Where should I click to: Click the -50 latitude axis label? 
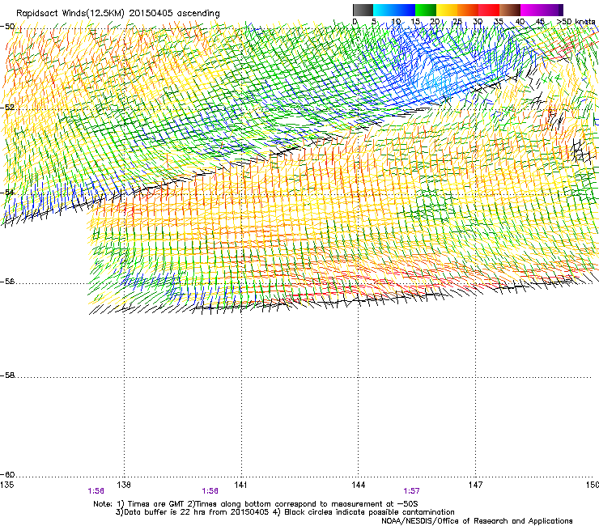coord(7,27)
